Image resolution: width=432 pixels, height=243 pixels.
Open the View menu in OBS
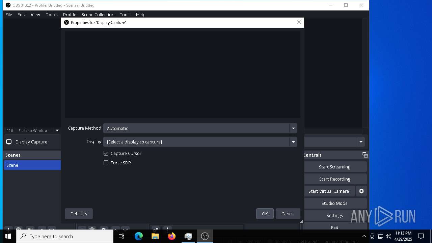[x=35, y=15]
